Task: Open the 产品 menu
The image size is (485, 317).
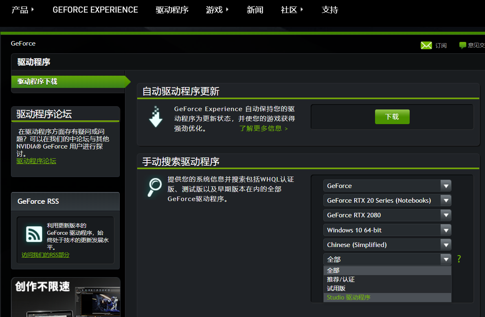Action: pyautogui.click(x=22, y=10)
